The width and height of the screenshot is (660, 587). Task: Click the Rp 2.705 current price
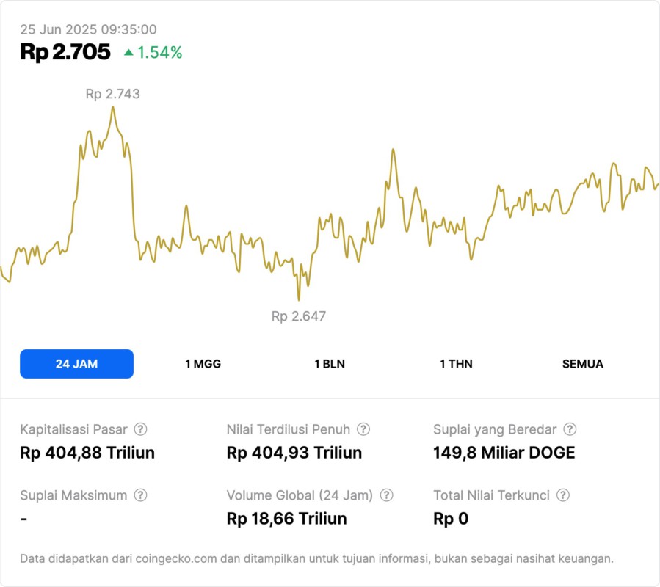point(65,52)
